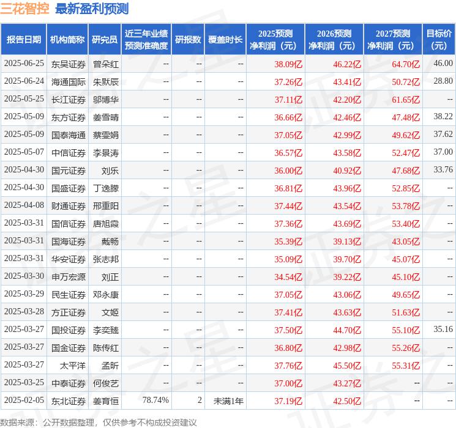Click the date 2025-06-24

point(24,81)
